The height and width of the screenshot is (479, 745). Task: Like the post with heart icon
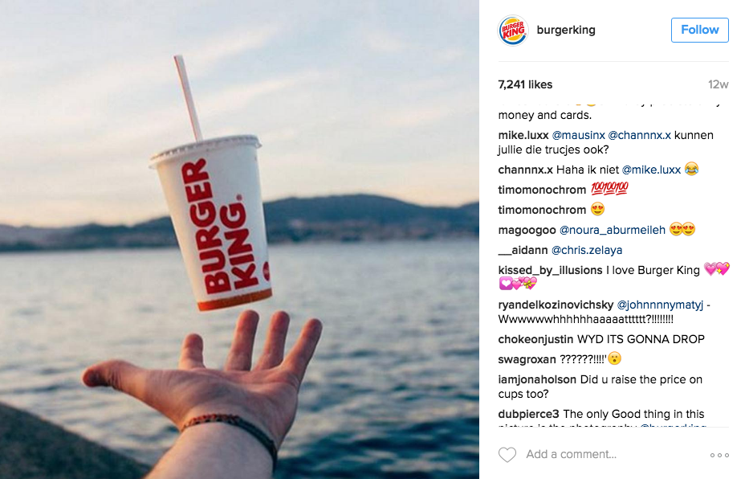click(507, 455)
